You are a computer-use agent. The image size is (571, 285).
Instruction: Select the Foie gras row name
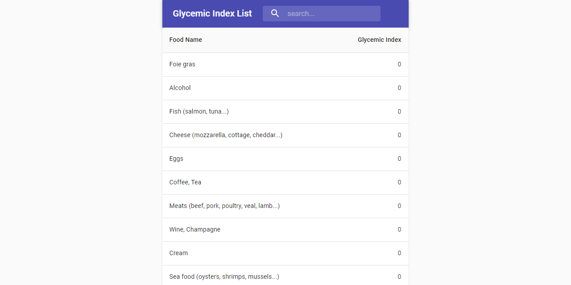point(182,64)
